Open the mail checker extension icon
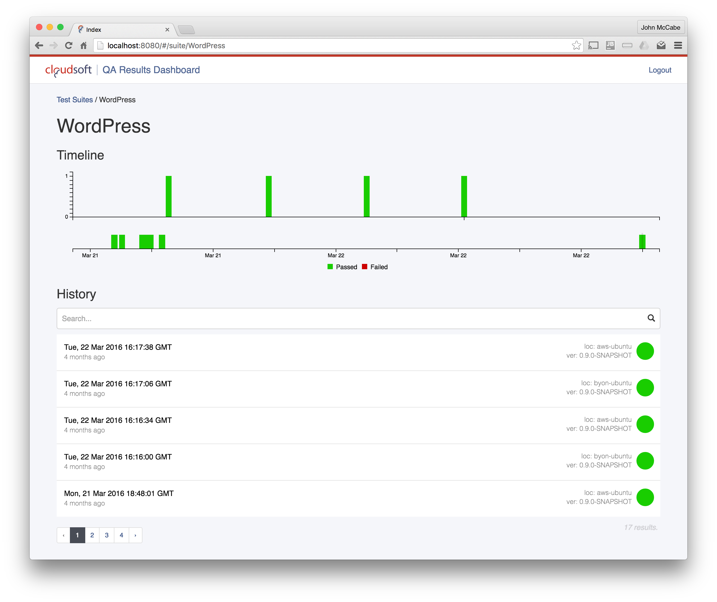This screenshot has width=717, height=602. (x=661, y=45)
